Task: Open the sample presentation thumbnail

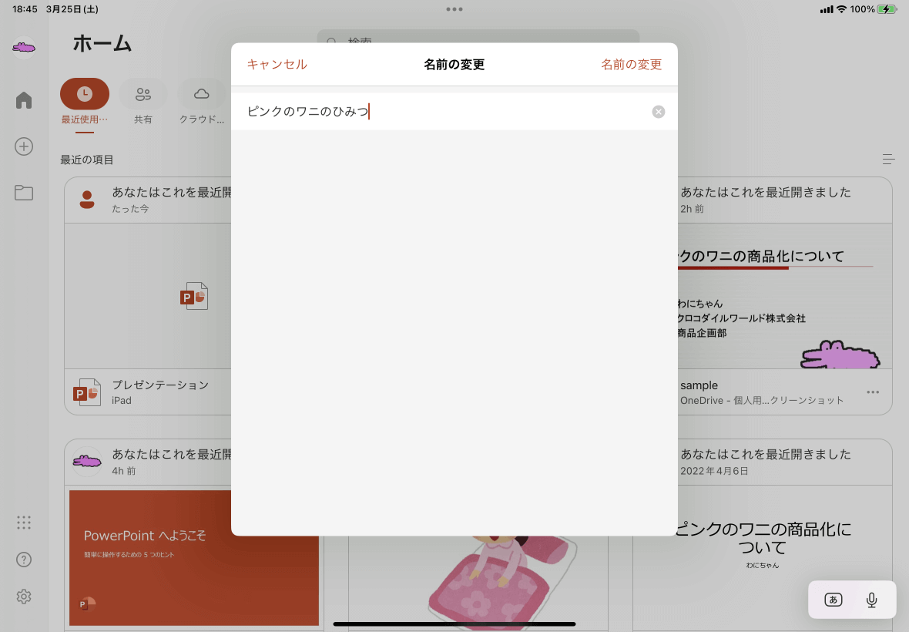Action: pyautogui.click(x=784, y=296)
